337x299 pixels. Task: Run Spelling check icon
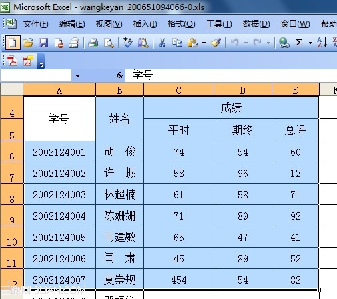127,43
